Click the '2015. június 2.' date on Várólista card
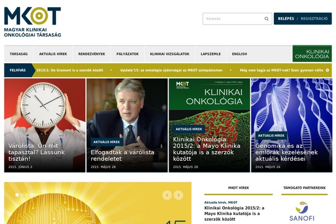336x224 pixels. point(21,167)
